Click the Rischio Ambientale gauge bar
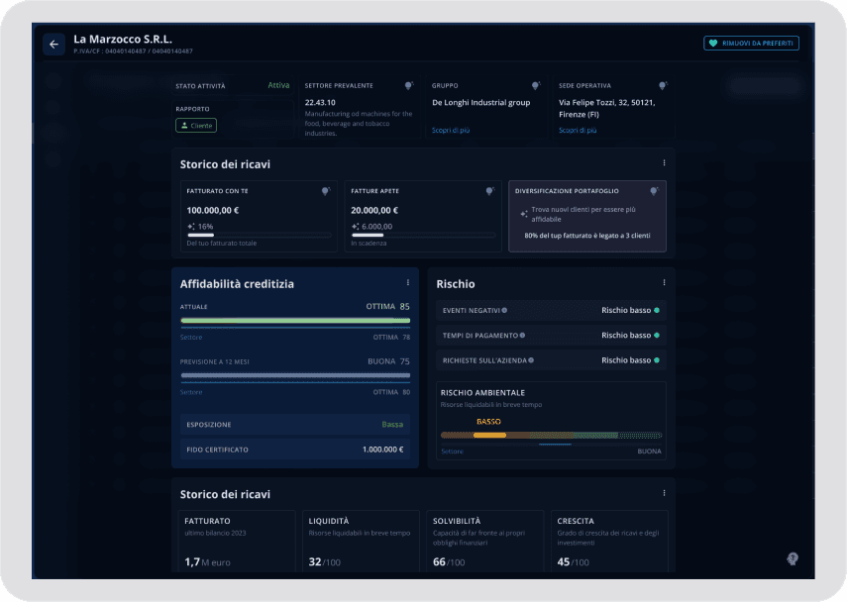847x602 pixels. click(x=551, y=434)
